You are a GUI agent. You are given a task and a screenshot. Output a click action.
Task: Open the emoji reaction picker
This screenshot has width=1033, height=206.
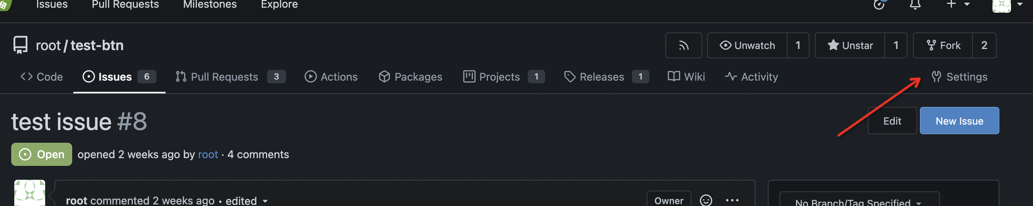point(705,199)
